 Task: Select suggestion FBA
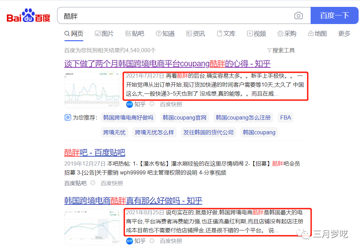[x=285, y=117]
